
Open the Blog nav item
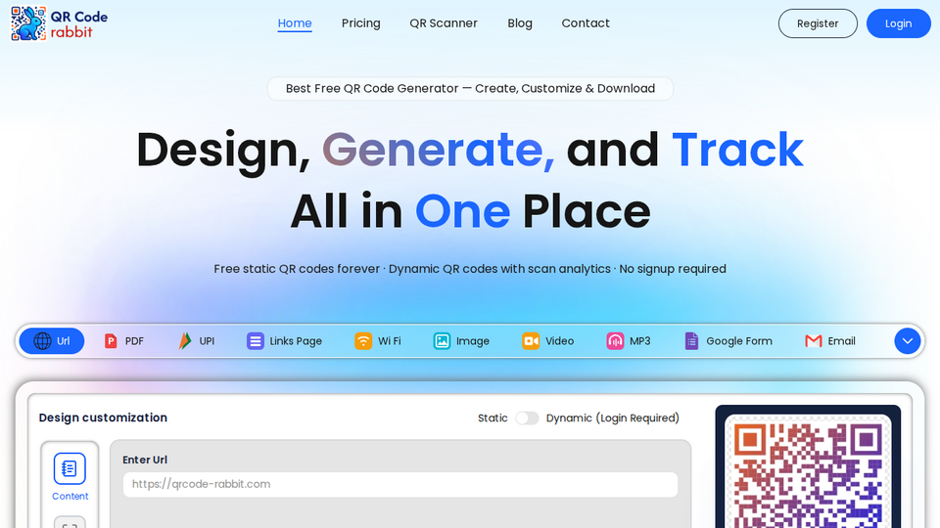[x=520, y=23]
